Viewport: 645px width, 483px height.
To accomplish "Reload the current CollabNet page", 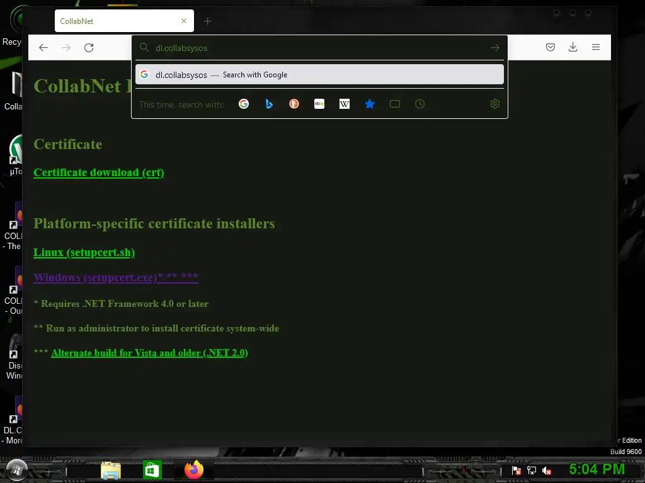I will click(89, 48).
